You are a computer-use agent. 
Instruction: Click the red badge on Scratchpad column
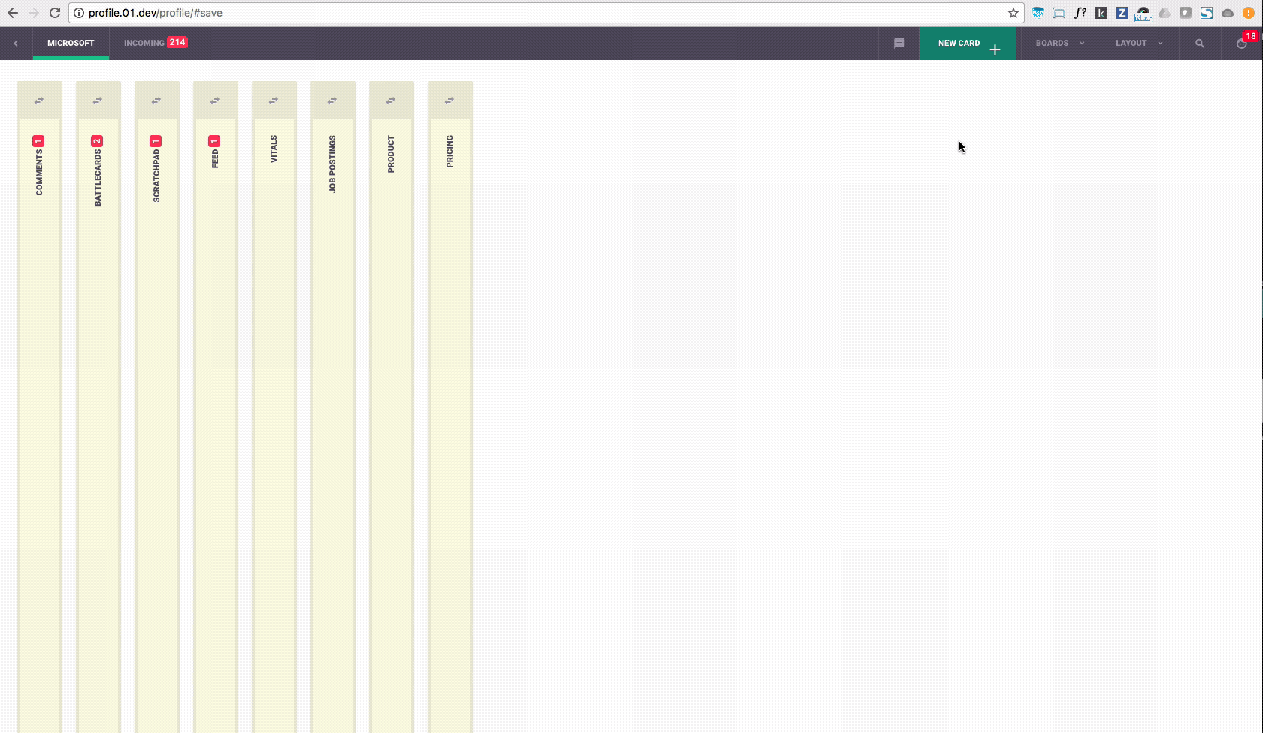156,141
